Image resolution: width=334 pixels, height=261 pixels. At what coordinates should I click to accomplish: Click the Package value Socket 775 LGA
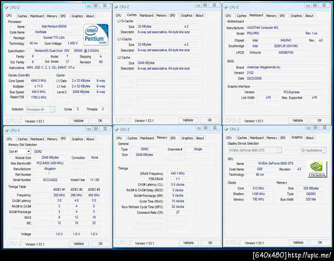pyautogui.click(x=54, y=37)
